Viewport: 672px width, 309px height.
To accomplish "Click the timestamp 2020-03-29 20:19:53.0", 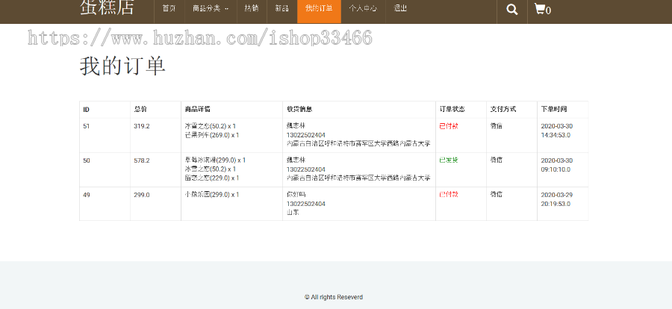I will pyautogui.click(x=557, y=199).
